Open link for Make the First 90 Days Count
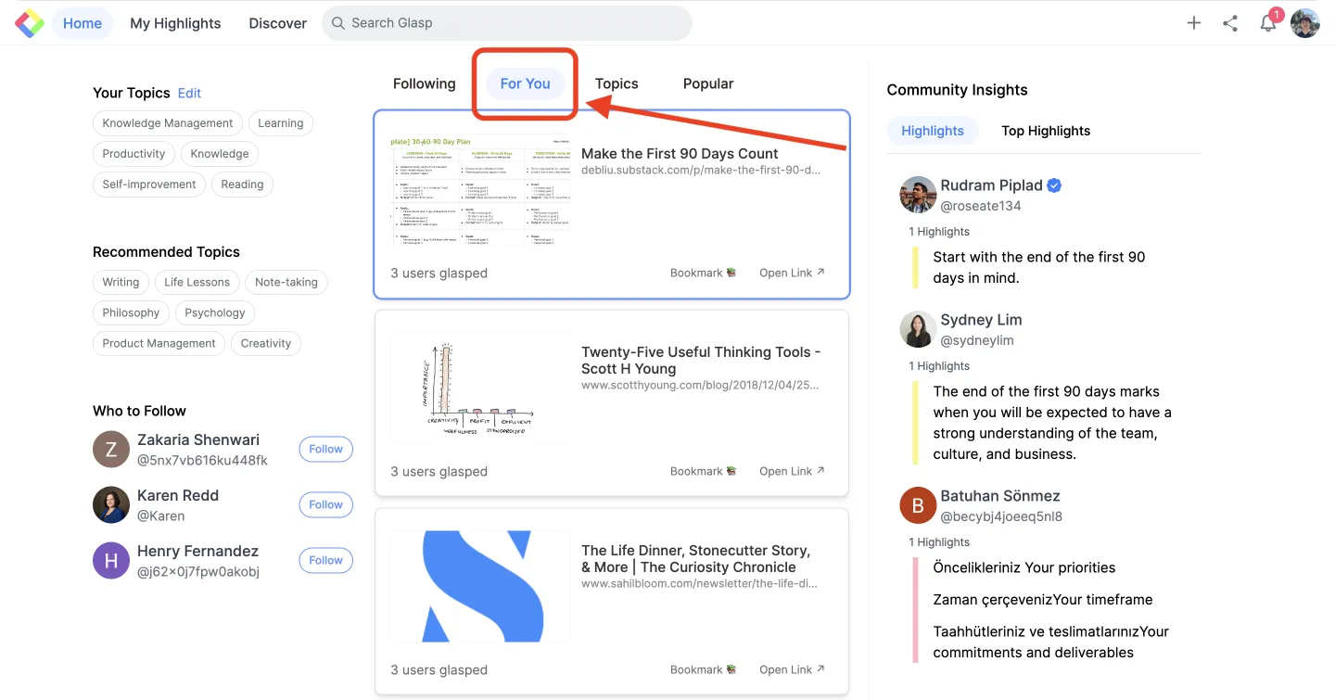Image resolution: width=1335 pixels, height=700 pixels. pyautogui.click(x=792, y=273)
